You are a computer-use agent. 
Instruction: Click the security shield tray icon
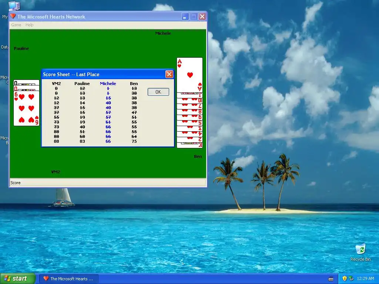tap(345, 279)
